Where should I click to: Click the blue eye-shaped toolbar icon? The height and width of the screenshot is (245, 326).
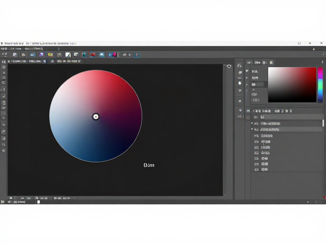[x=33, y=55]
